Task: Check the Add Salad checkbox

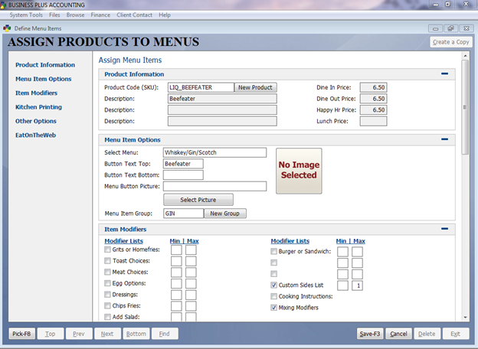Action: coord(107,317)
